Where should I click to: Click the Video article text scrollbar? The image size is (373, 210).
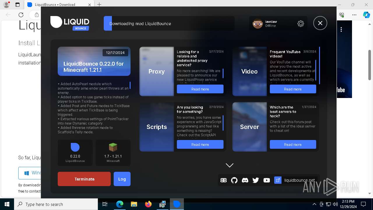pyautogui.click(x=316, y=70)
